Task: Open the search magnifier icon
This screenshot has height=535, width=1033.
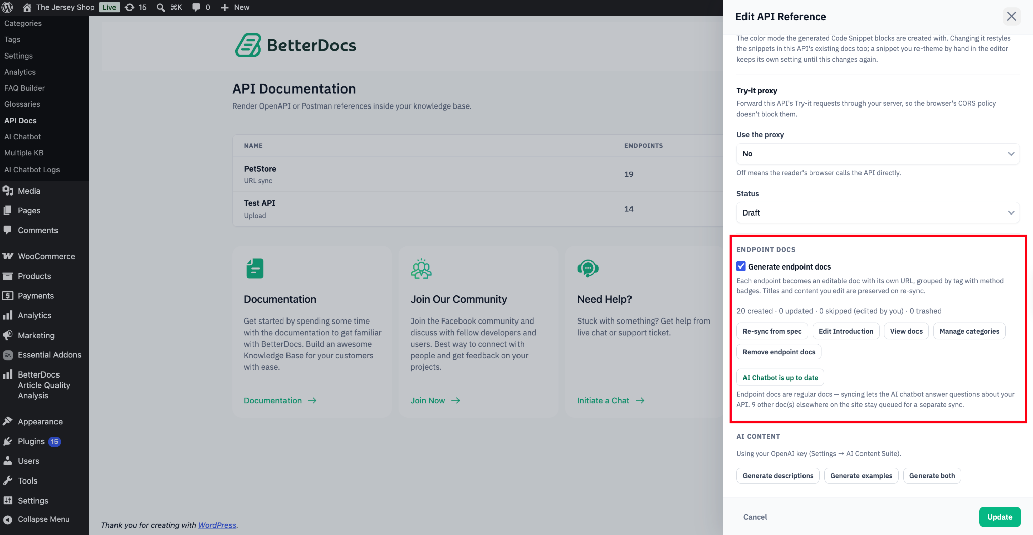Action: tap(161, 7)
